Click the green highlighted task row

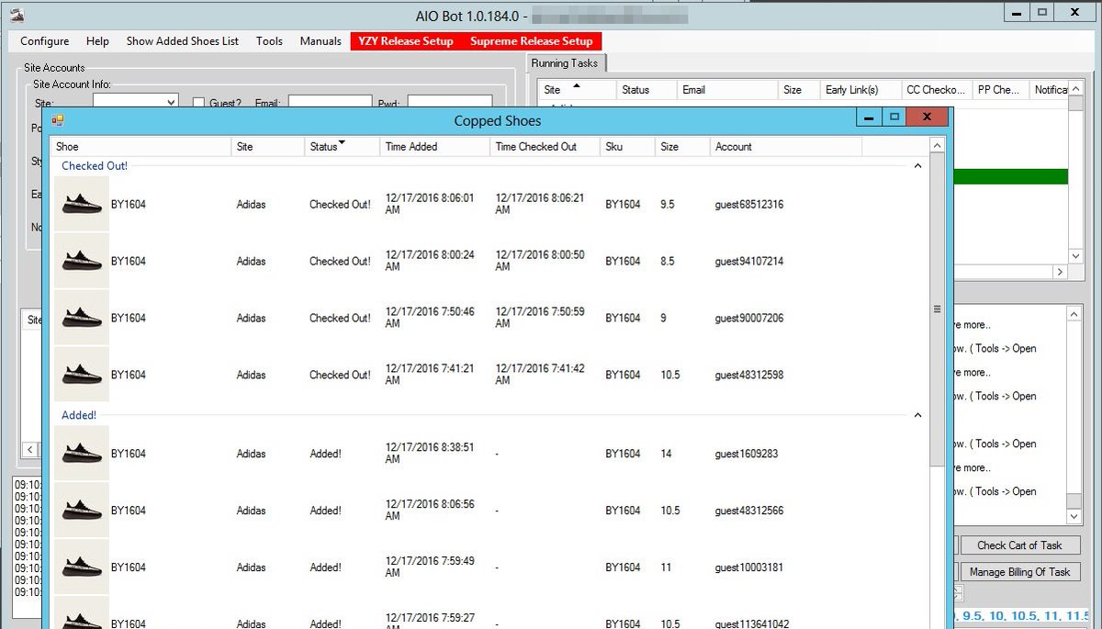(1010, 177)
